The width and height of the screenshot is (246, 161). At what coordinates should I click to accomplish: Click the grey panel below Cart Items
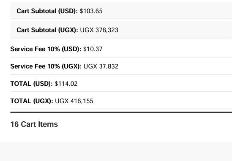click(x=116, y=152)
